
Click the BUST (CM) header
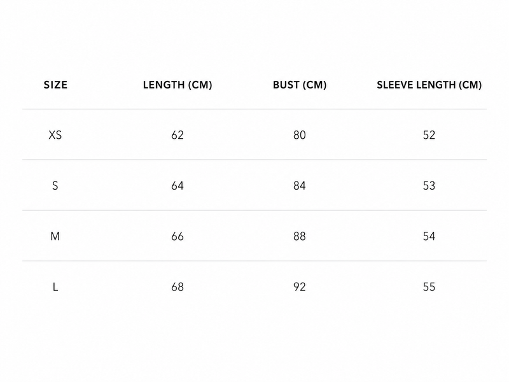[300, 85]
